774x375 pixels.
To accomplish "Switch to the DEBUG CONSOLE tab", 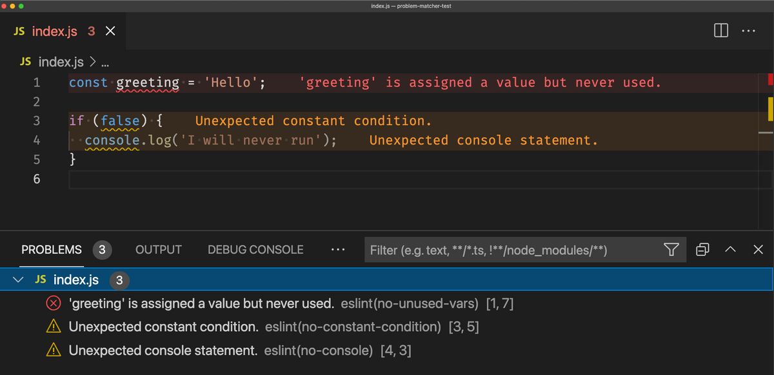I will click(255, 249).
